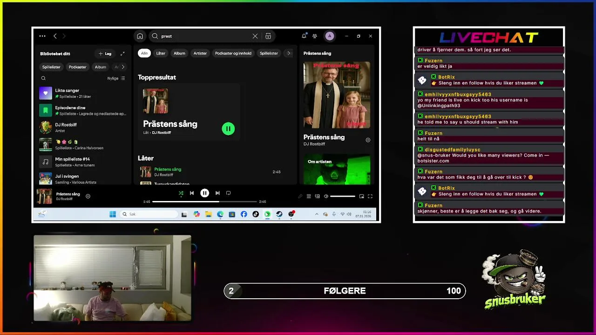Open the Nylige sort dropdown

click(116, 78)
